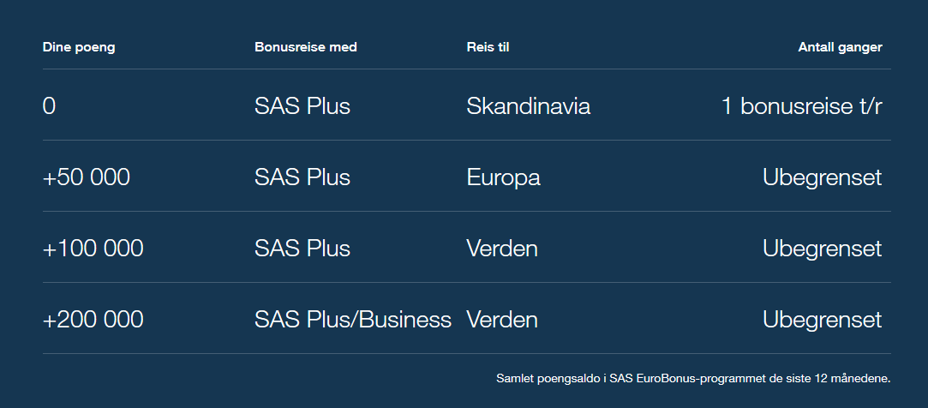Click 'Verden' in the +200 000 row

point(502,321)
